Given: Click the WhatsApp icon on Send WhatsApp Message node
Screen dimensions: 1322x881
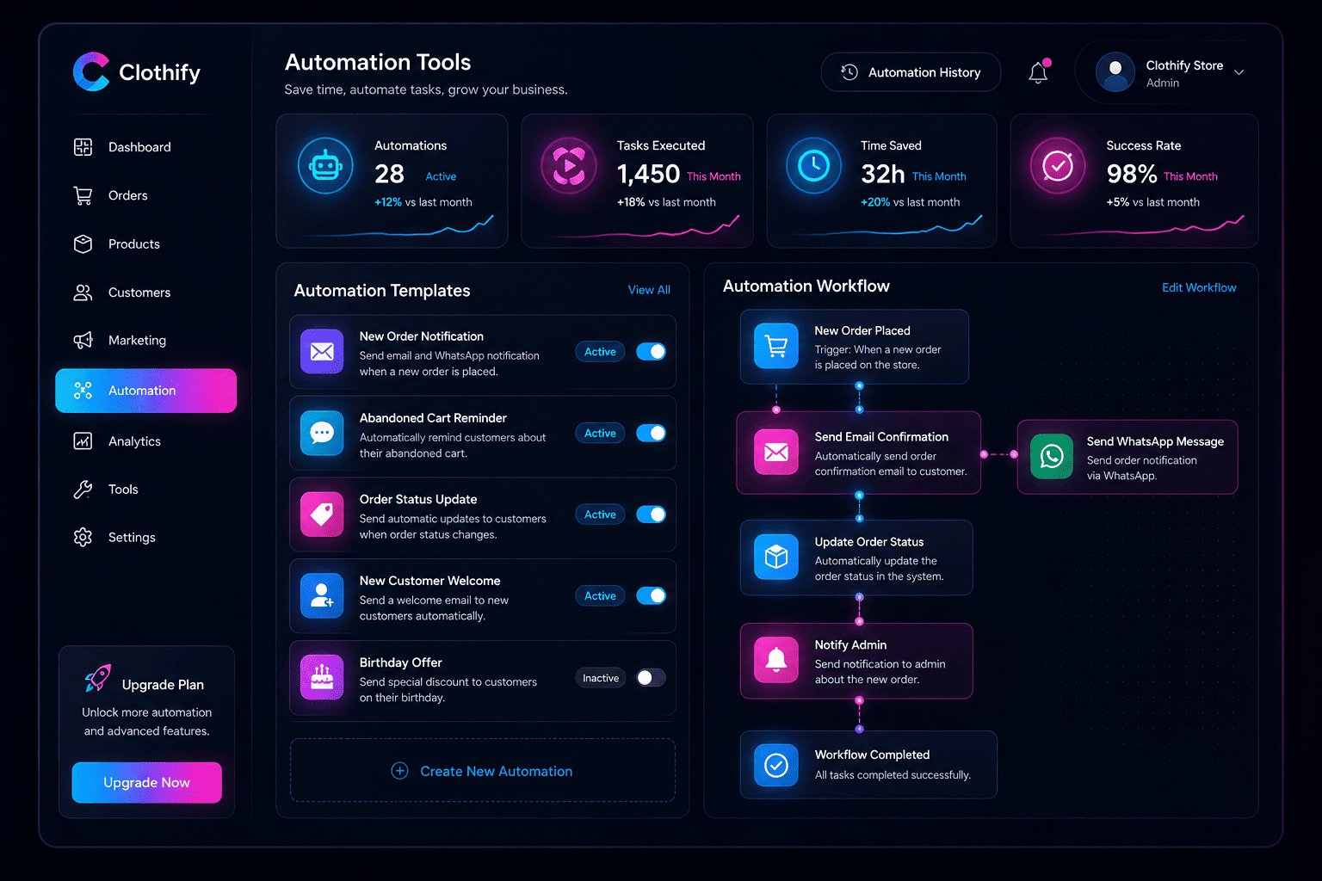Looking at the screenshot, I should click(1052, 456).
